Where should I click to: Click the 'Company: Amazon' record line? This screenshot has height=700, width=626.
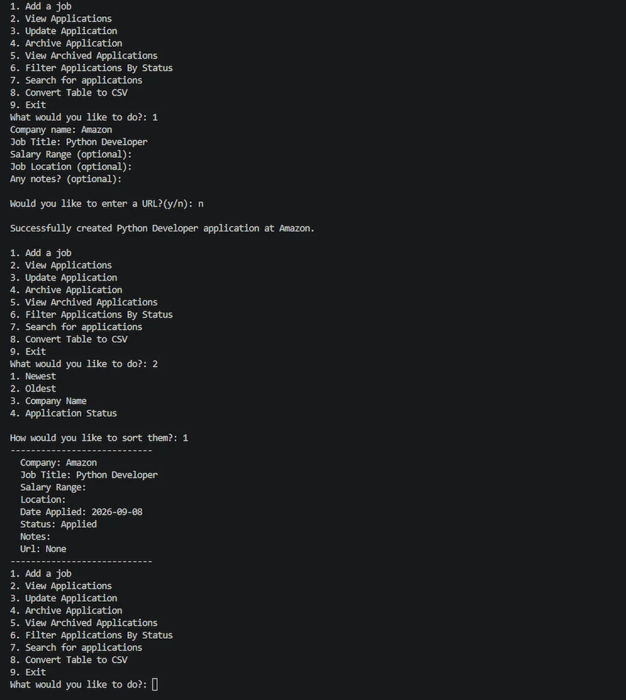coord(59,463)
